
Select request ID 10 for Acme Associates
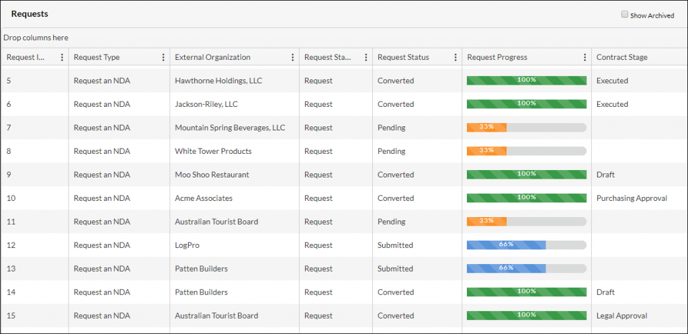pos(11,198)
